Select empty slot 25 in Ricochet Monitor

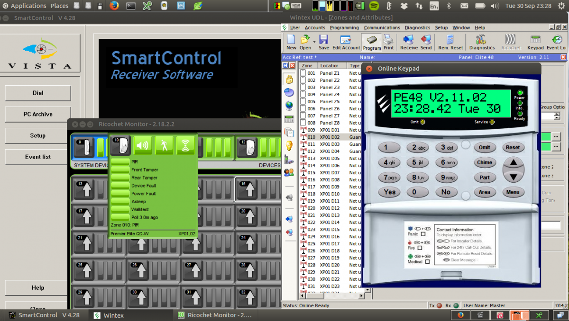coord(84,271)
